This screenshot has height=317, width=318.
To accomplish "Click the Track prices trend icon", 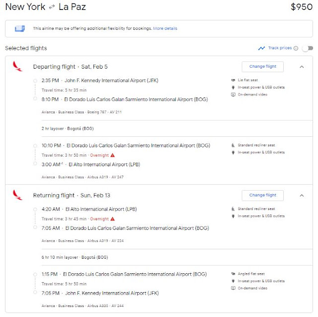I will [x=261, y=48].
